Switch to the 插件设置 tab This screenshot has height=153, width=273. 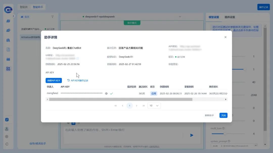(x=230, y=17)
